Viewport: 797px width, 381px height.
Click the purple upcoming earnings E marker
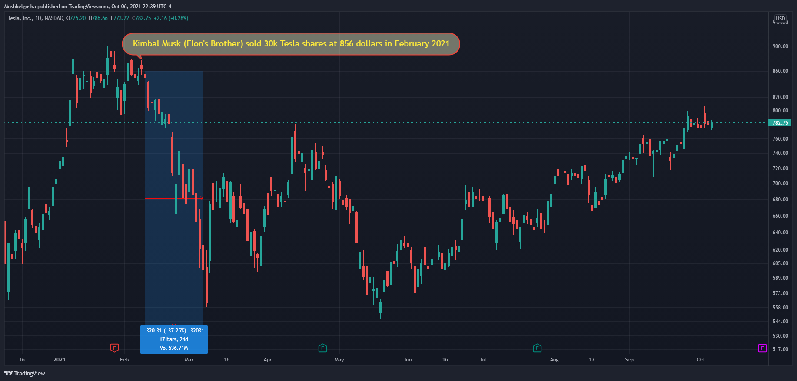click(762, 348)
